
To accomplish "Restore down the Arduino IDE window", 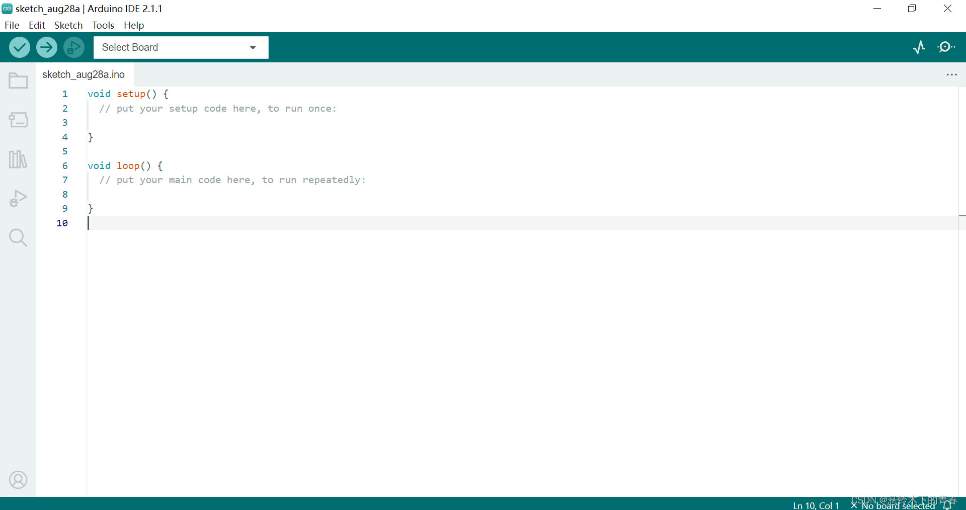I will pos(912,9).
